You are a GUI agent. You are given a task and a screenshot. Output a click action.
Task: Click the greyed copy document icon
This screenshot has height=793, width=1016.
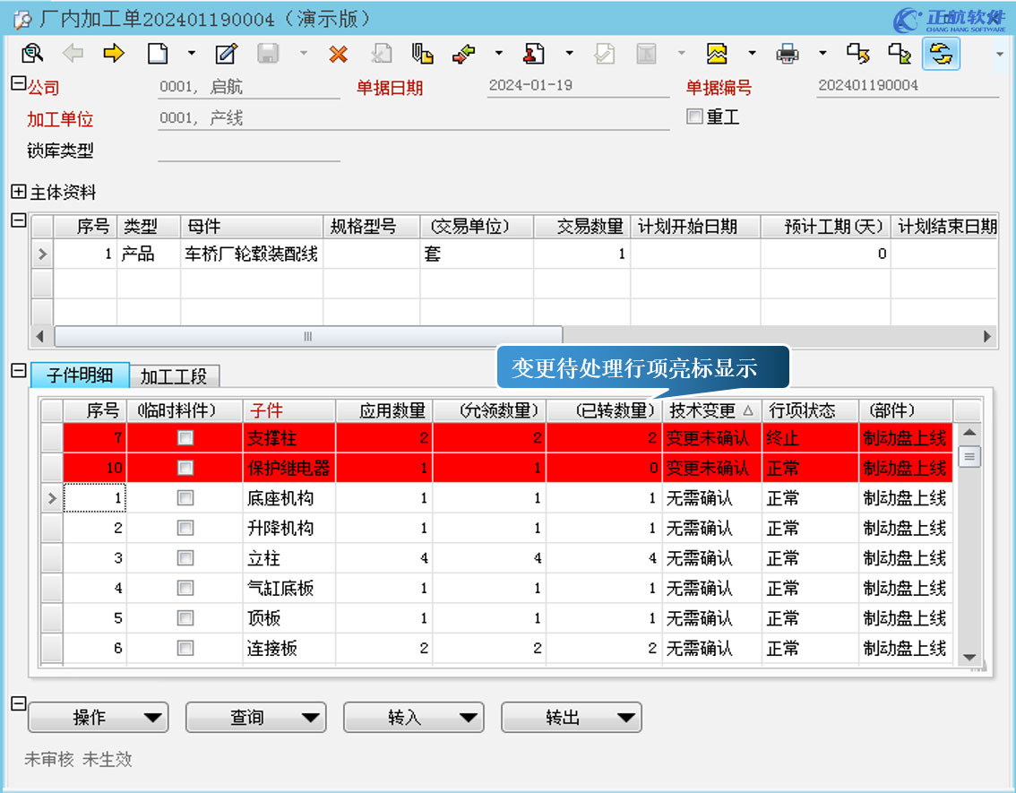382,53
